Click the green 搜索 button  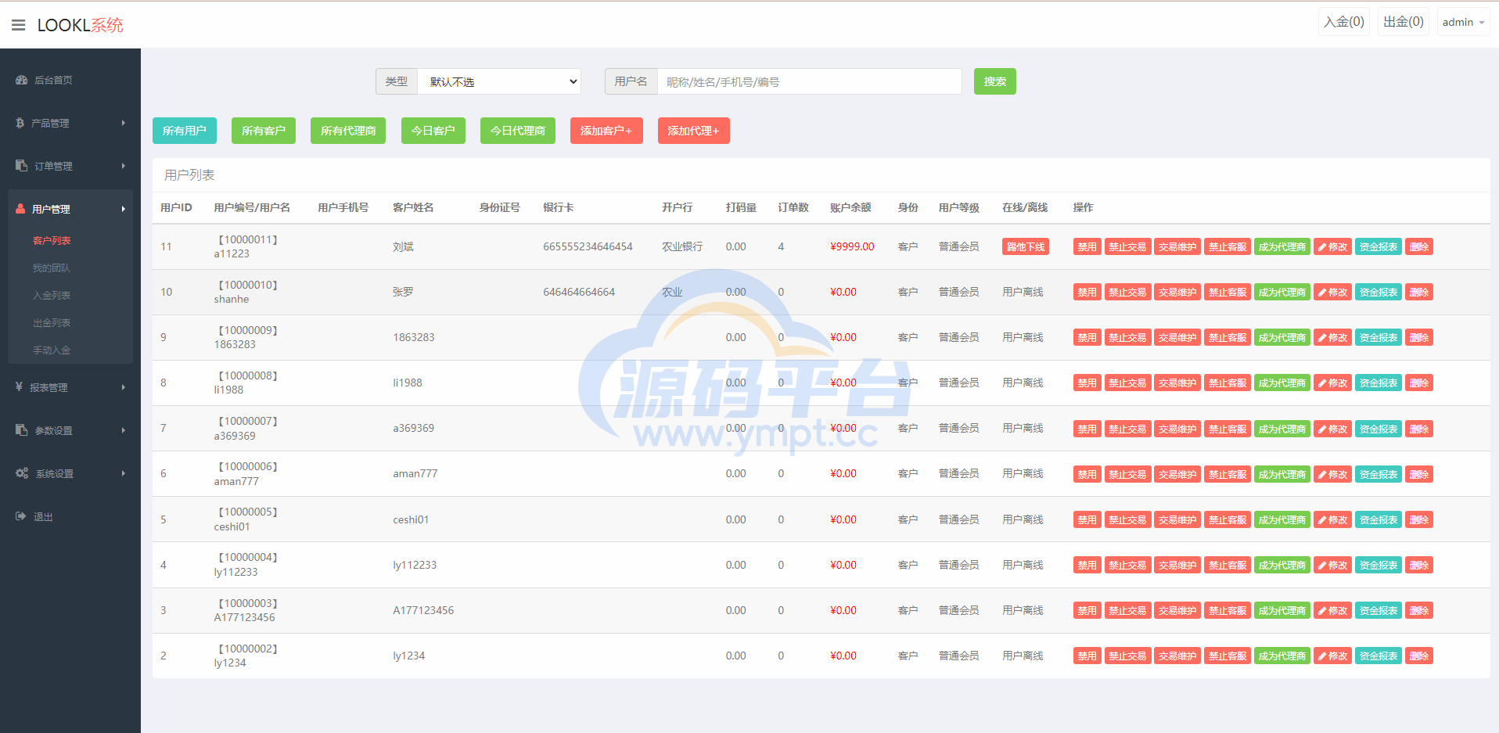click(995, 81)
